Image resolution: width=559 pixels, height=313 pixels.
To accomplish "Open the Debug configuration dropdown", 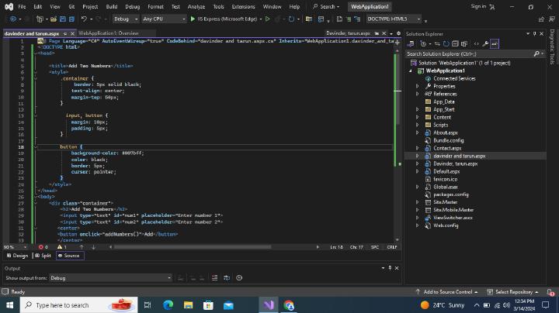I will coord(126,19).
